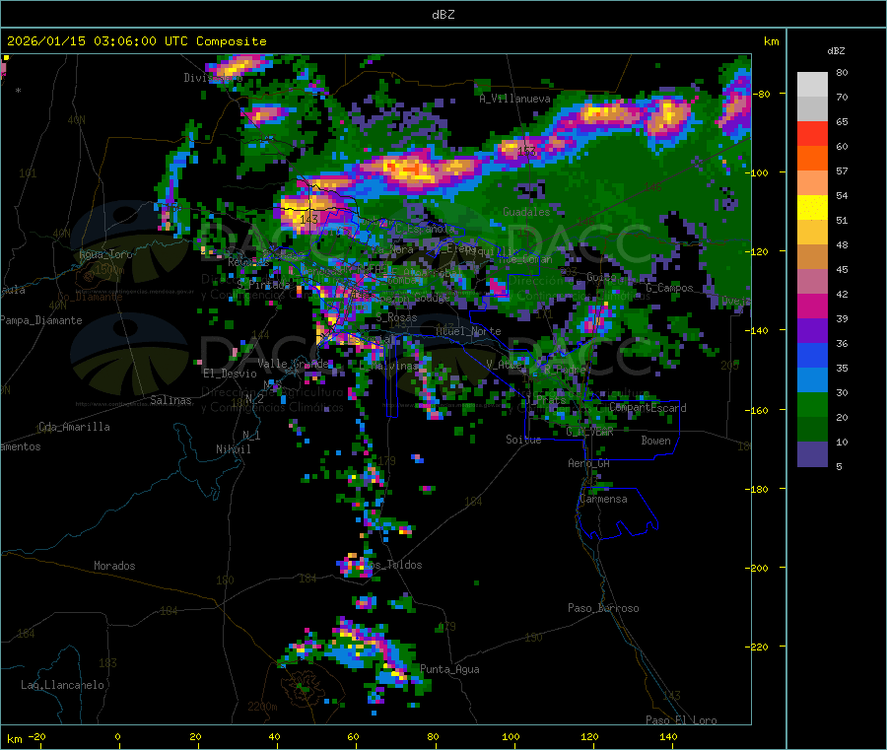Click the Carmensa map label
The width and height of the screenshot is (887, 750).
click(x=603, y=500)
